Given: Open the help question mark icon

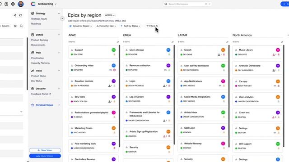Looking at the screenshot, I should [6, 4].
